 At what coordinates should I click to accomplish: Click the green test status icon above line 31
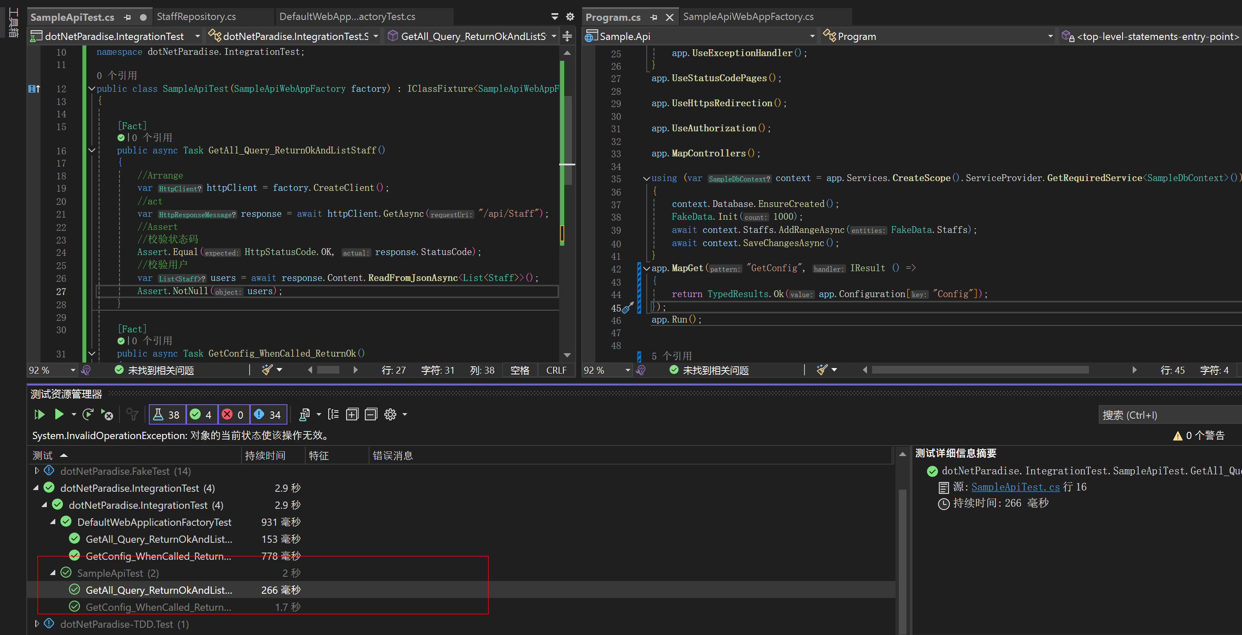[x=121, y=341]
